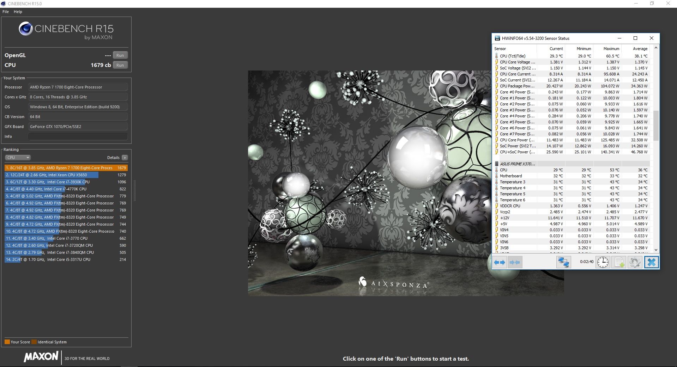
Task: Open the File menu in Cinebench
Action: 6,12
